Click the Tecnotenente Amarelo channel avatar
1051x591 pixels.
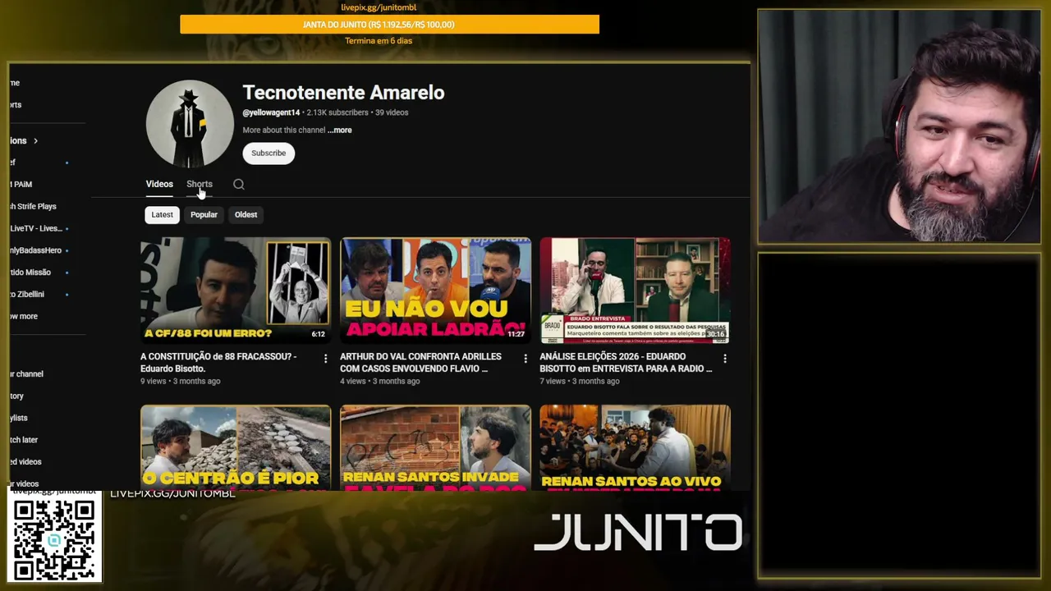(x=190, y=124)
